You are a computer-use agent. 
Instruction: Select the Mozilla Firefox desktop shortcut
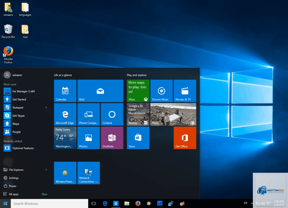(x=8, y=55)
